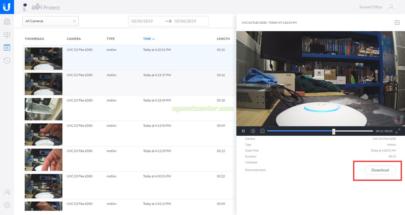Viewport: 405px width, 215px height.
Task: Click the UniFi Protect camera logo
Action: pos(25,7)
